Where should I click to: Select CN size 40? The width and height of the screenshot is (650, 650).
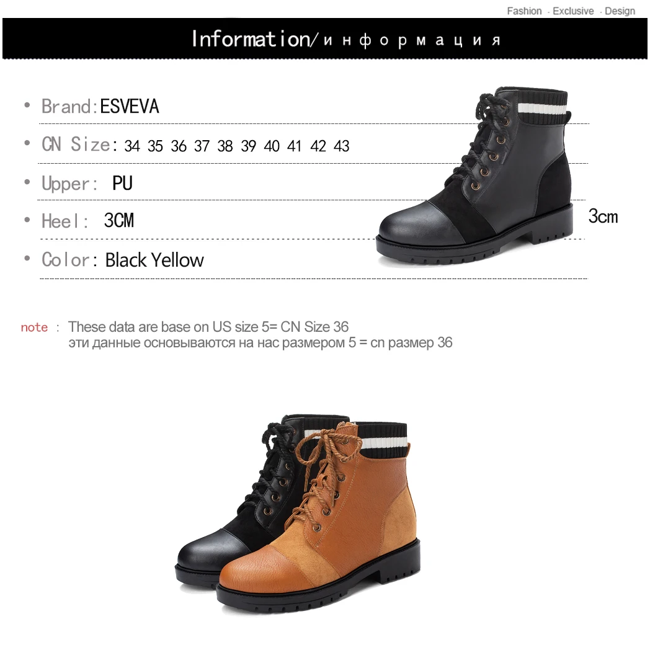click(272, 146)
